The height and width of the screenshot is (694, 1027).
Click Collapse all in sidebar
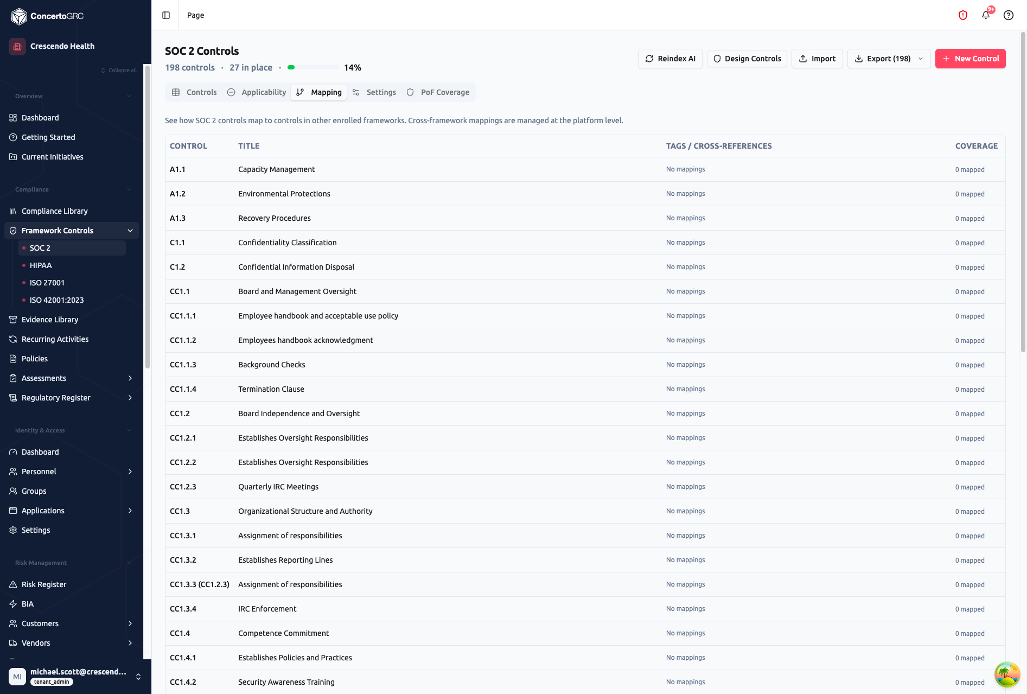tap(119, 71)
